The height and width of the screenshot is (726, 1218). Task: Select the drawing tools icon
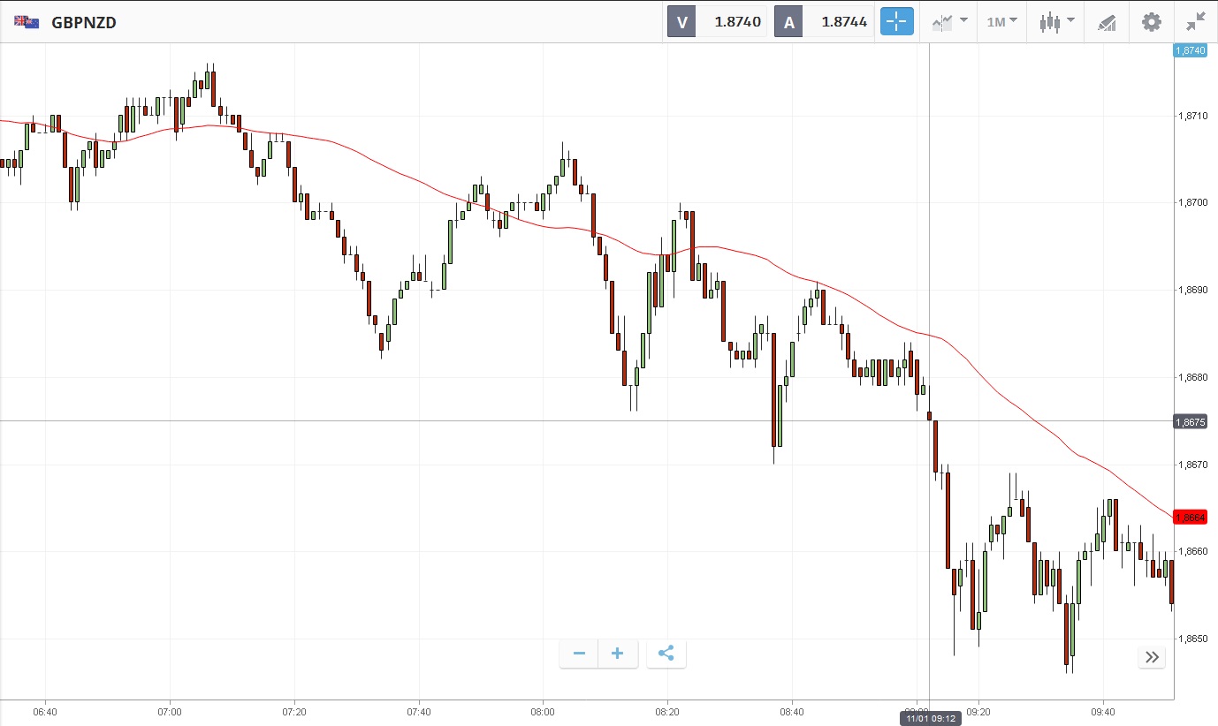1107,22
